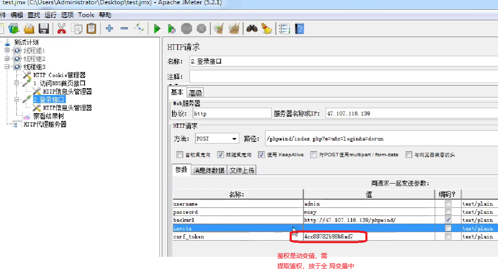Image resolution: width=498 pixels, height=270 pixels.
Task: Save the test plan with floppy icon
Action: coord(44,29)
